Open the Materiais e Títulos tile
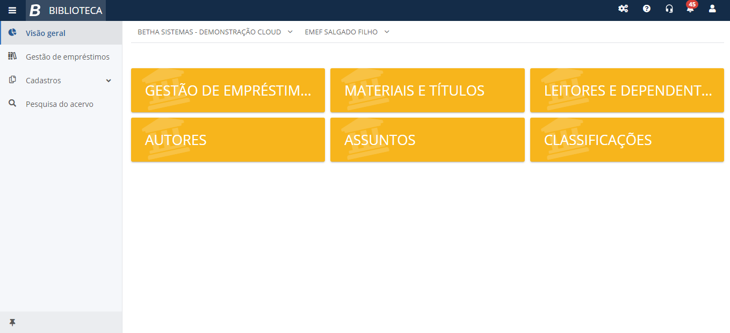Screen dimensions: 730x333 [x=427, y=90]
